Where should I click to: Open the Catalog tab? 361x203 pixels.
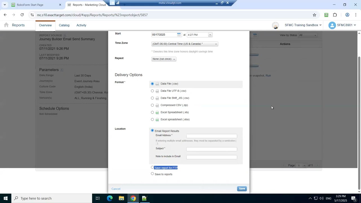point(64,25)
